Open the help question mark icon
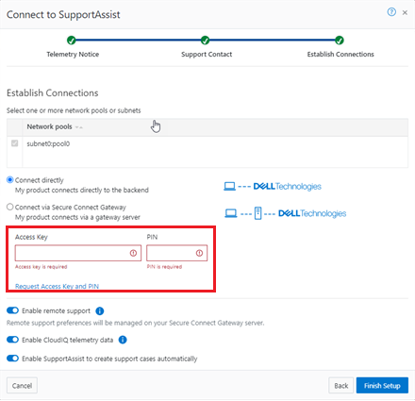 pyautogui.click(x=391, y=12)
